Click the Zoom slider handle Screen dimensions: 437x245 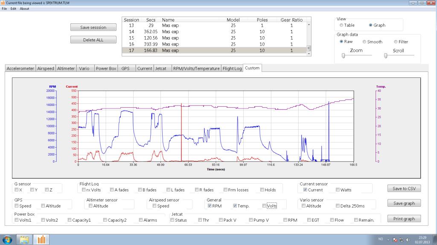coord(343,56)
